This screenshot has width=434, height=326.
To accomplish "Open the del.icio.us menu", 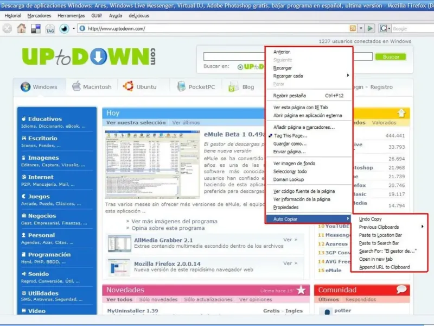I will 139,16.
